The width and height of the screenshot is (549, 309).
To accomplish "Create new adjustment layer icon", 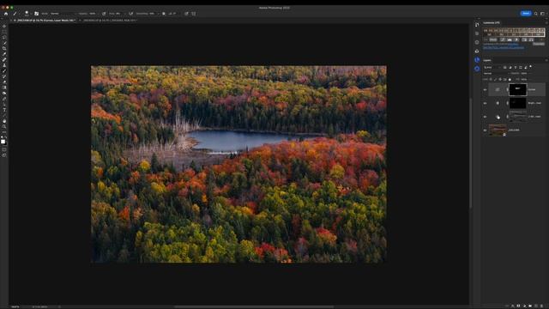I will pyautogui.click(x=524, y=306).
